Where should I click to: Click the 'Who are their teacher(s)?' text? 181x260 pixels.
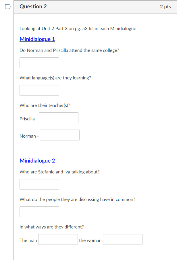[x=45, y=105]
